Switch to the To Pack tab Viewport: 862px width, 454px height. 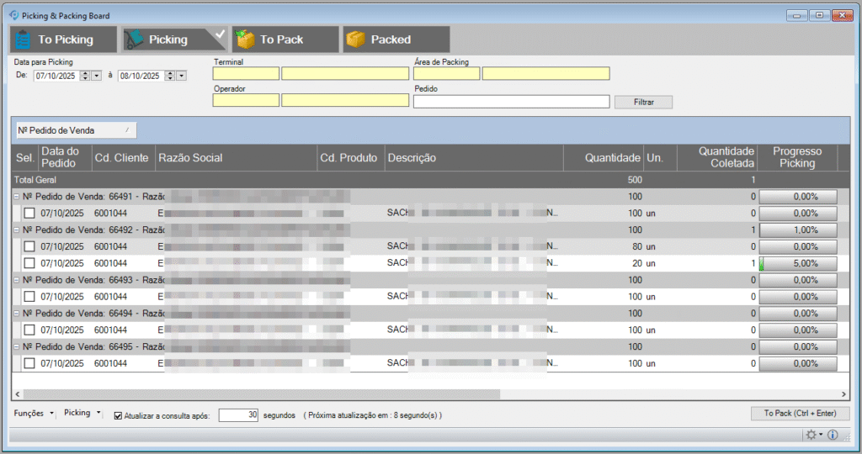click(285, 40)
